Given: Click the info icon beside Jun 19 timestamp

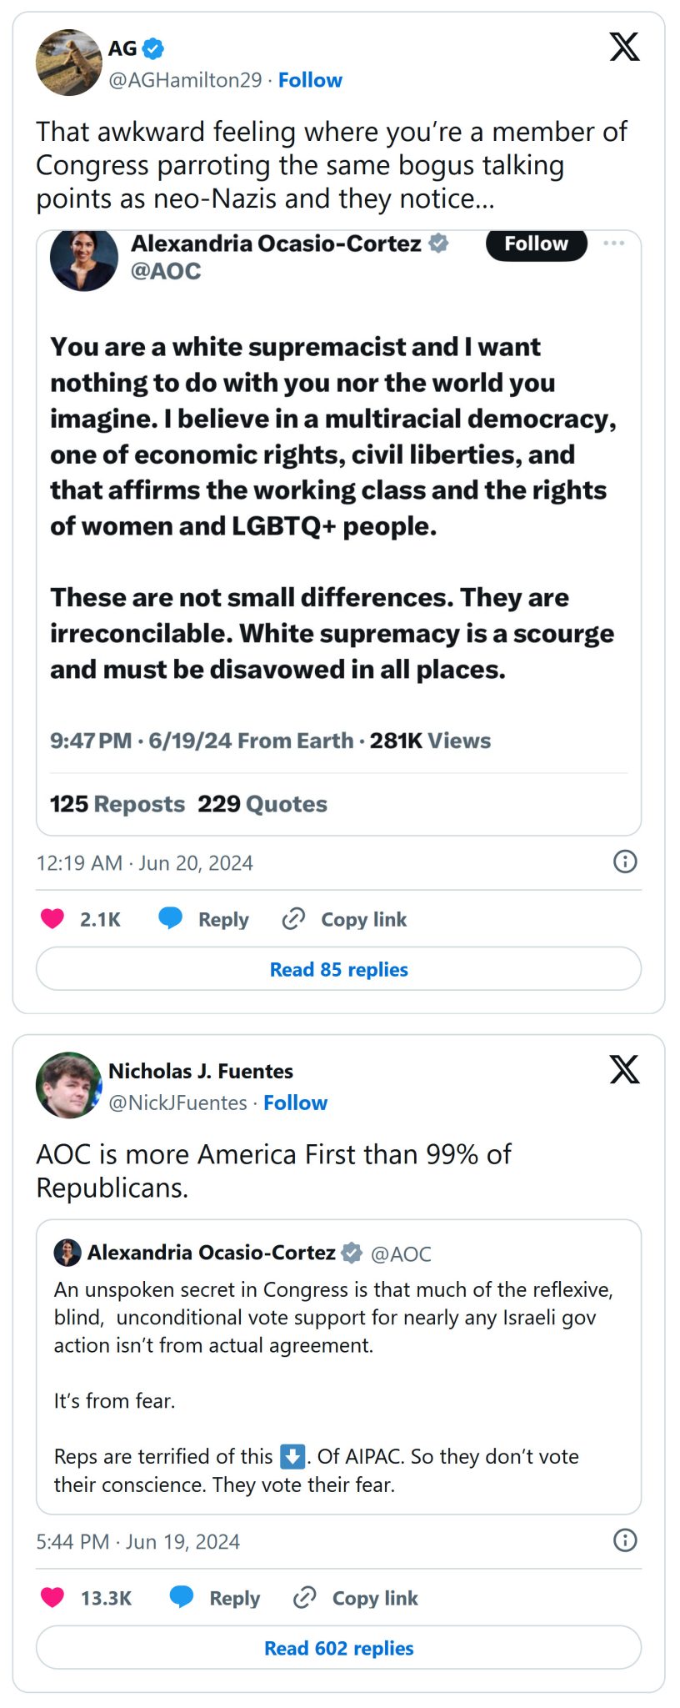Looking at the screenshot, I should pyautogui.click(x=624, y=1540).
